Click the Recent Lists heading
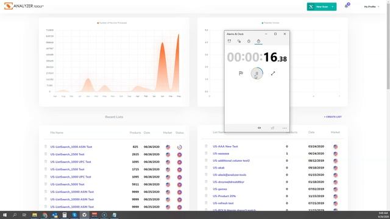 click(114, 117)
